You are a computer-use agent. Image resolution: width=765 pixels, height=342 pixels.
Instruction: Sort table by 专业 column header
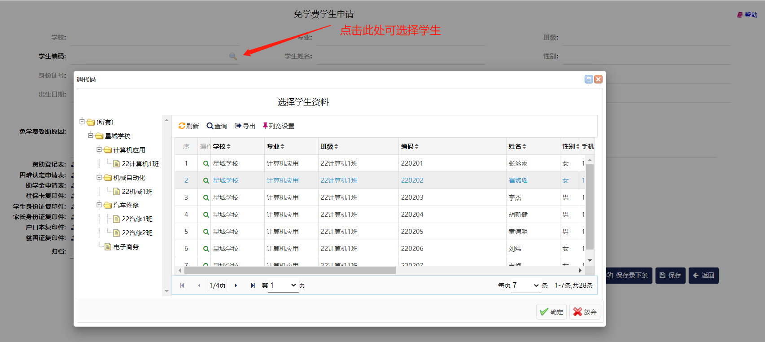point(275,146)
